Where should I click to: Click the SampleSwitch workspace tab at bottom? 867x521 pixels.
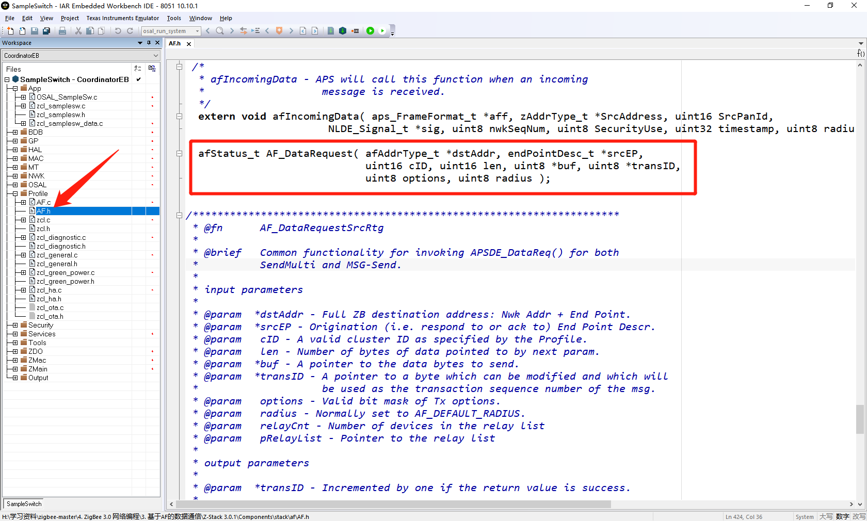coord(24,504)
